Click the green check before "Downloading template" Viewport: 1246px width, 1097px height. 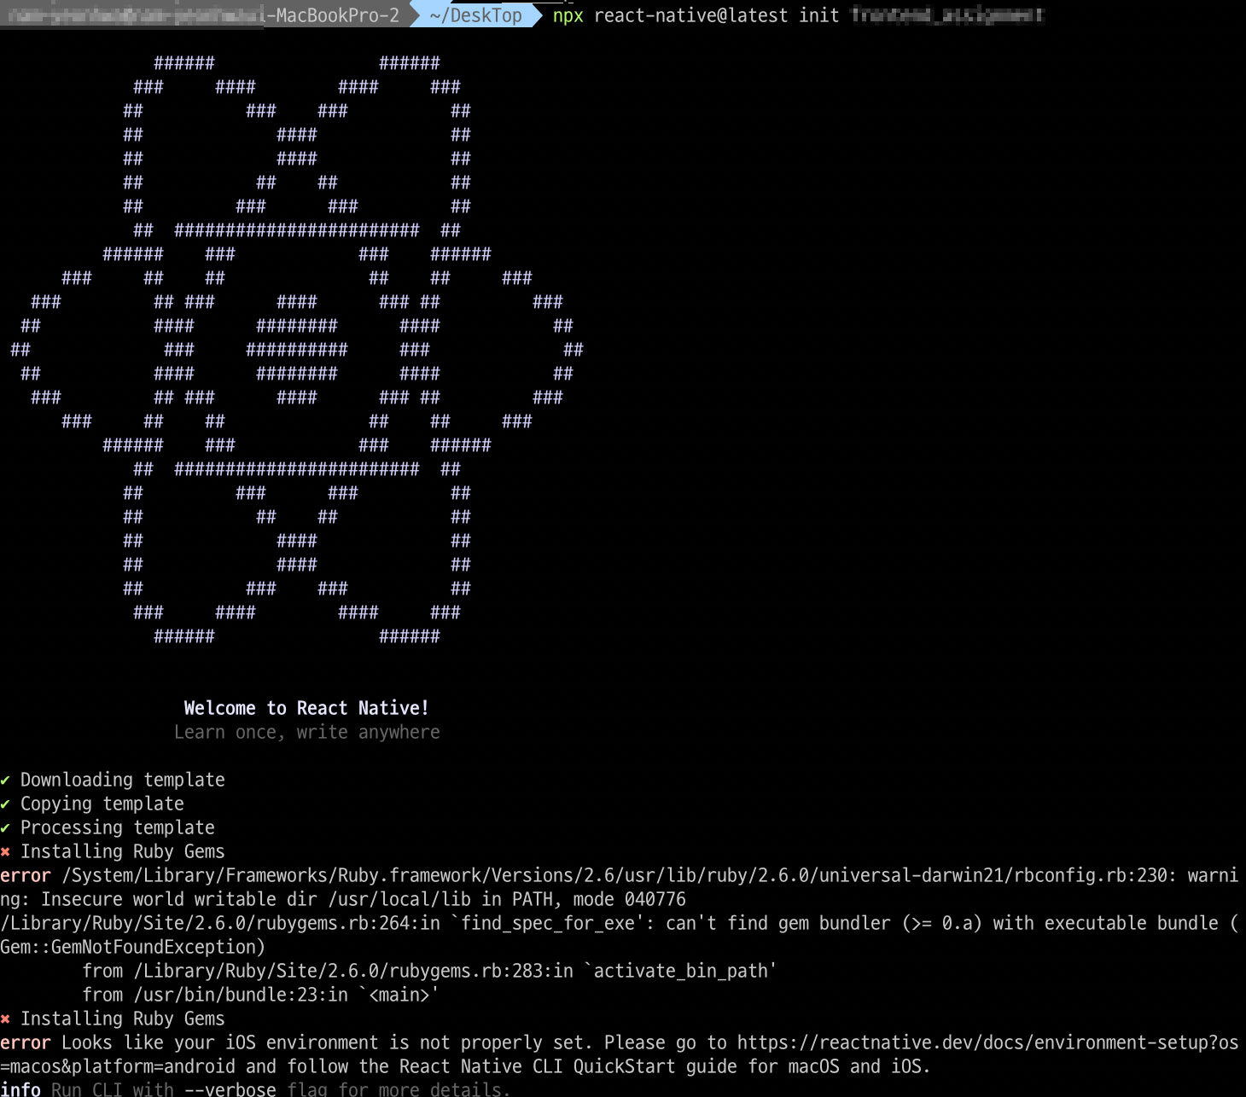5,780
